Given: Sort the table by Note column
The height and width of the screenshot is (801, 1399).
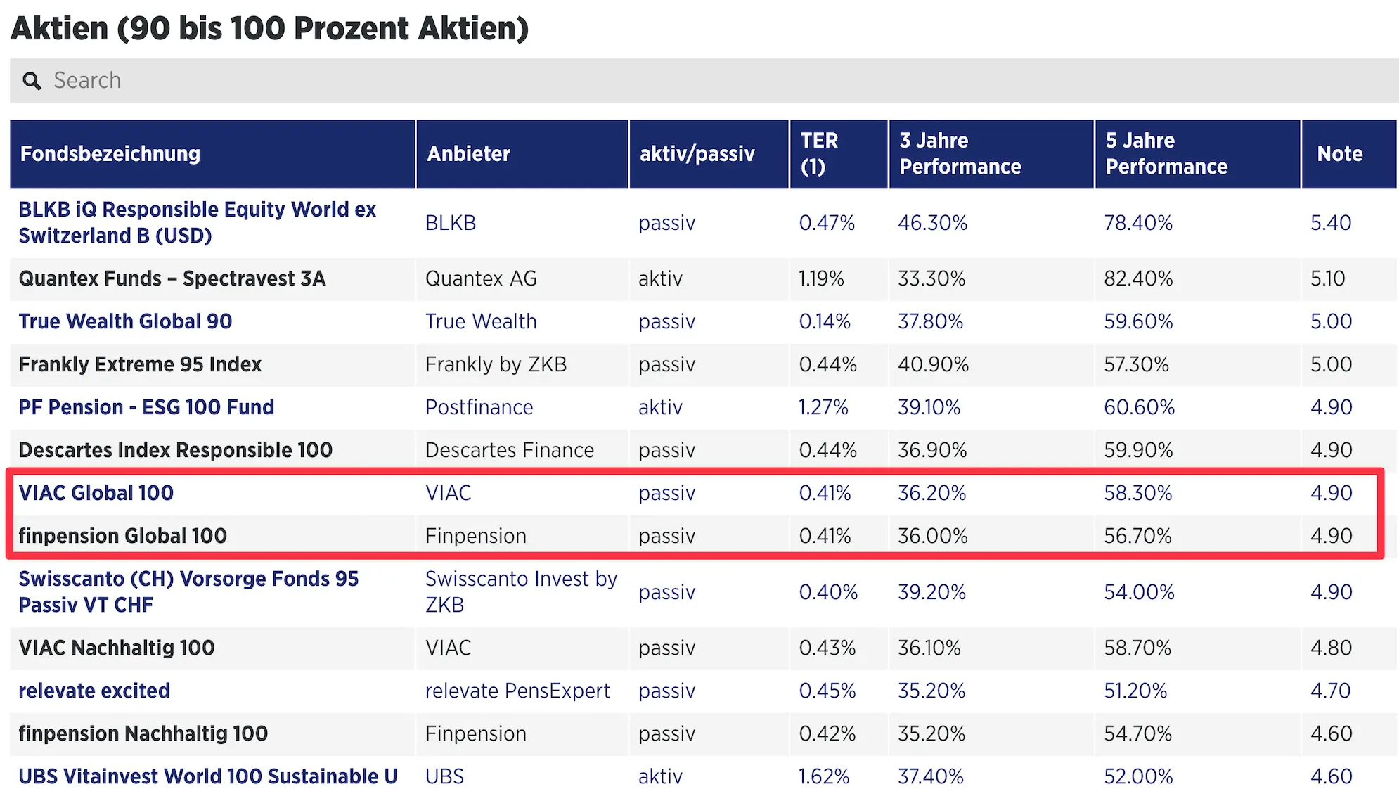Looking at the screenshot, I should coord(1339,154).
